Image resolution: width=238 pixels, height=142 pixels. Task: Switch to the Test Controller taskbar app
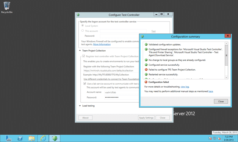click(x=55, y=138)
